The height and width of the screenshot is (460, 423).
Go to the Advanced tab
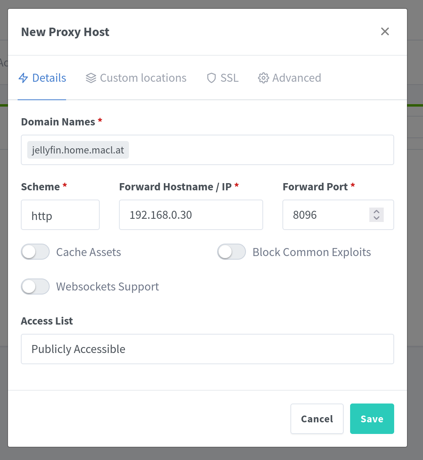pyautogui.click(x=296, y=78)
